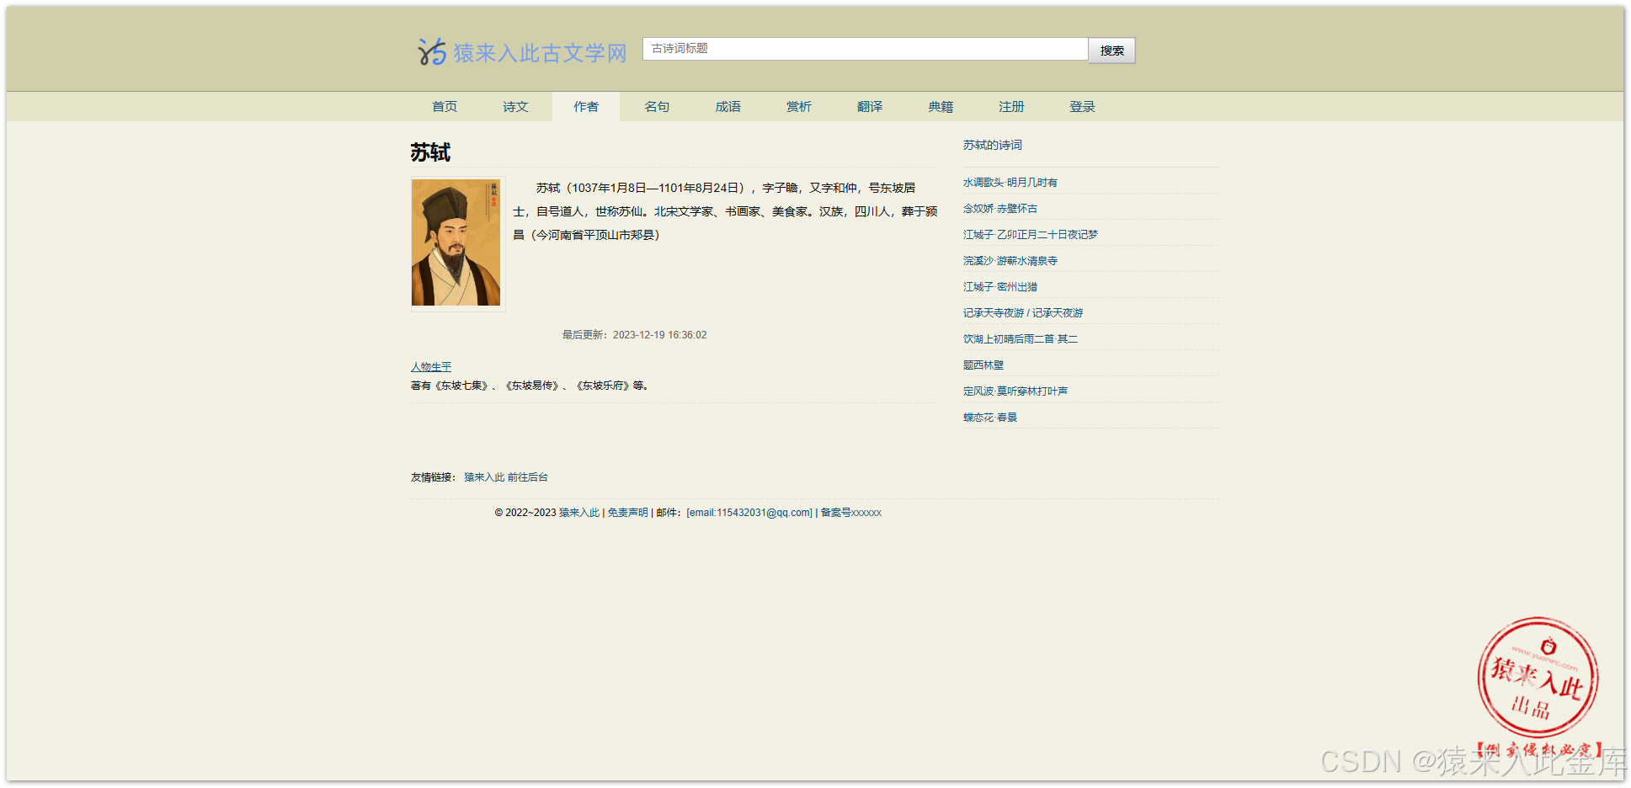1631x788 pixels.
Task: Click the 搜索 search button
Action: (x=1111, y=51)
